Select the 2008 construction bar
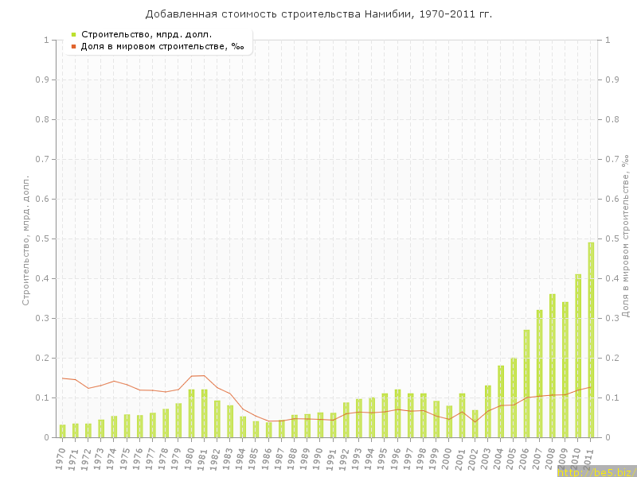This screenshot has height=477, width=637. coord(553,366)
